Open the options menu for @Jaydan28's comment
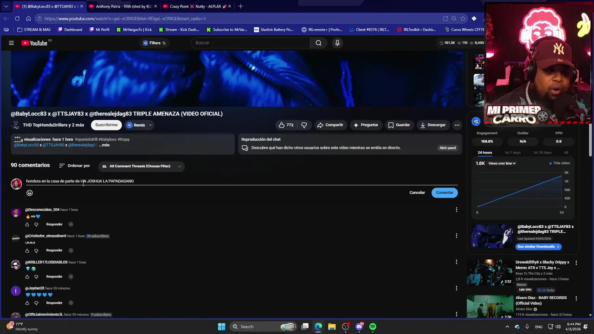This screenshot has height=334, width=594. [x=456, y=288]
